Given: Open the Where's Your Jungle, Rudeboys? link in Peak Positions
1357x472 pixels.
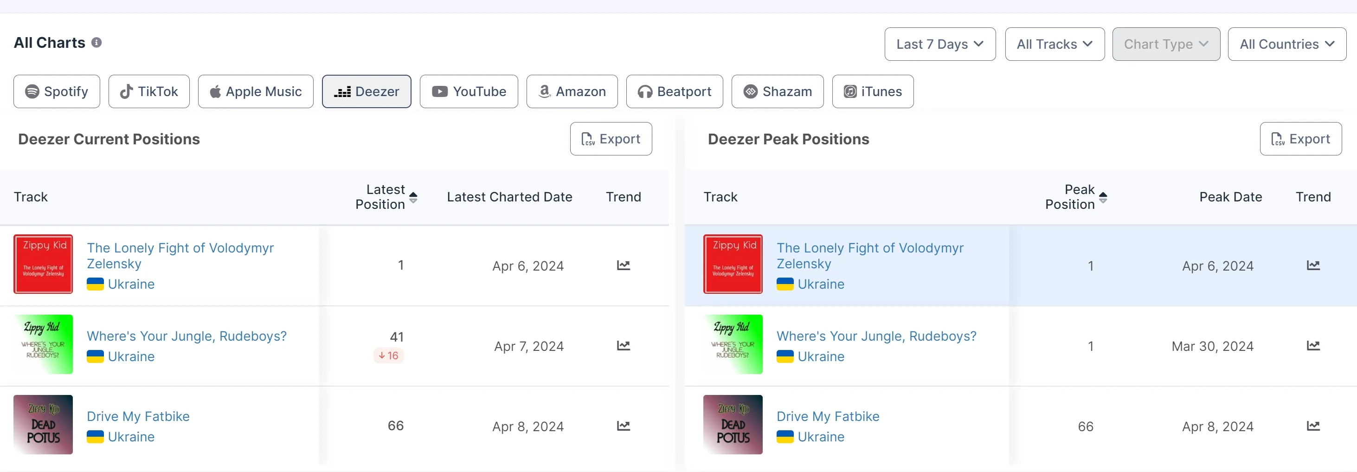Looking at the screenshot, I should point(876,336).
